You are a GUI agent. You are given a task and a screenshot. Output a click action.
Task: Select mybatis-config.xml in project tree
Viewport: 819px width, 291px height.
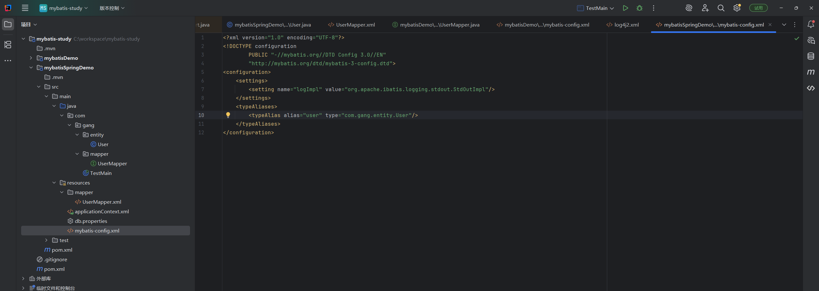[x=106, y=231]
